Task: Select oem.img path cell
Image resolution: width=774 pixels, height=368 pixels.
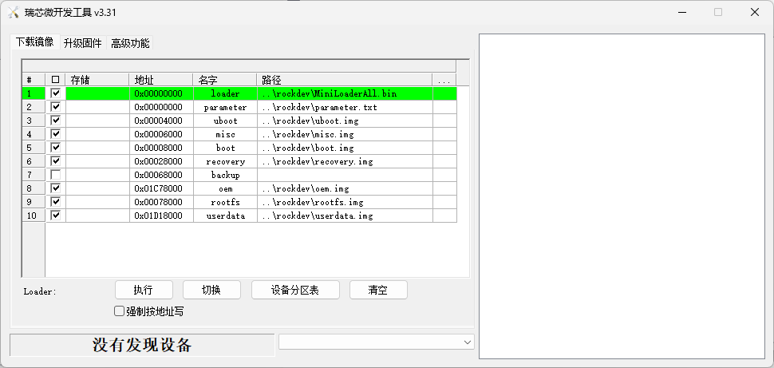Action: tap(345, 188)
